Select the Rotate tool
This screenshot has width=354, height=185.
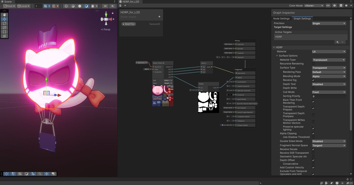(x=4, y=23)
